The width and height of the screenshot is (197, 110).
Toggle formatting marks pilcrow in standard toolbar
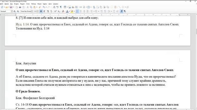(x=61, y=7)
